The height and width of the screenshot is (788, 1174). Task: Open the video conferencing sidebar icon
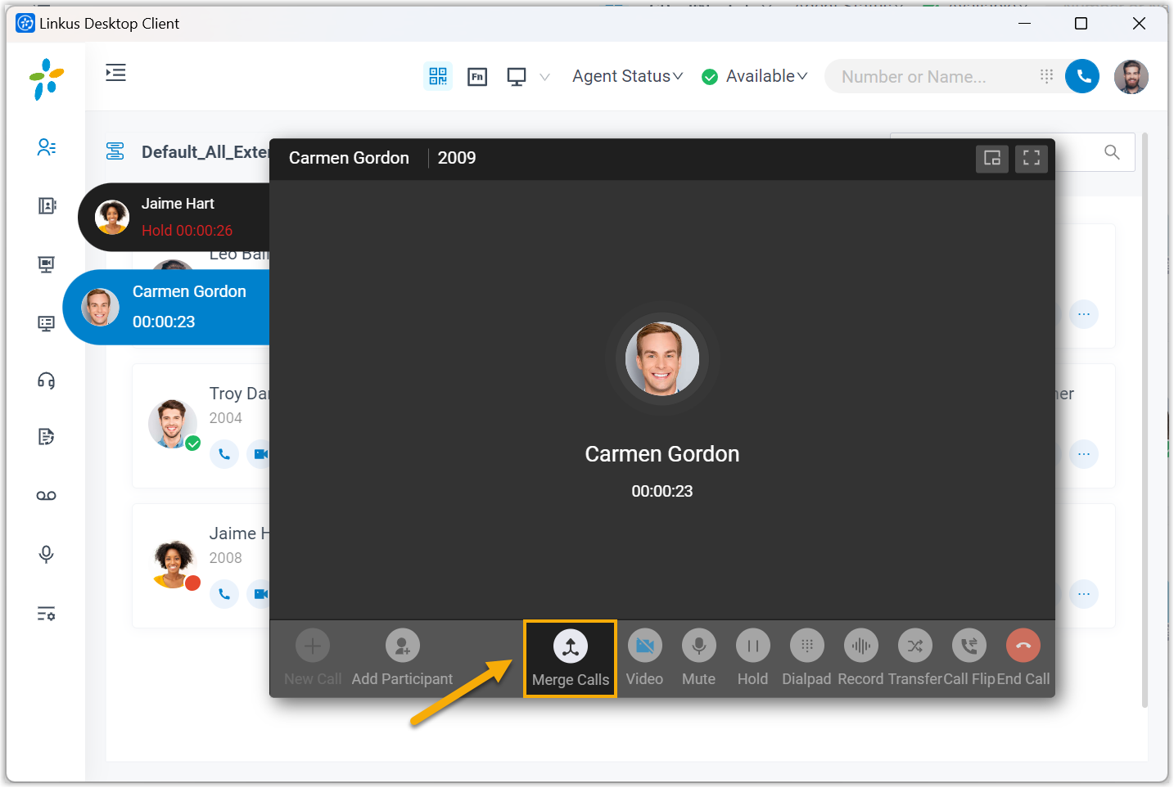click(47, 264)
